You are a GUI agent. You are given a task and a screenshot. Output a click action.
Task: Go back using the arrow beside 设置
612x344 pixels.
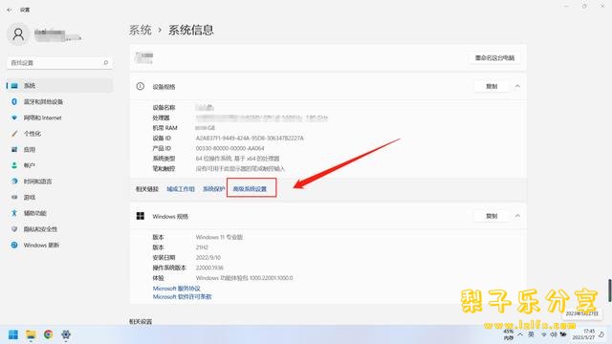click(x=10, y=10)
